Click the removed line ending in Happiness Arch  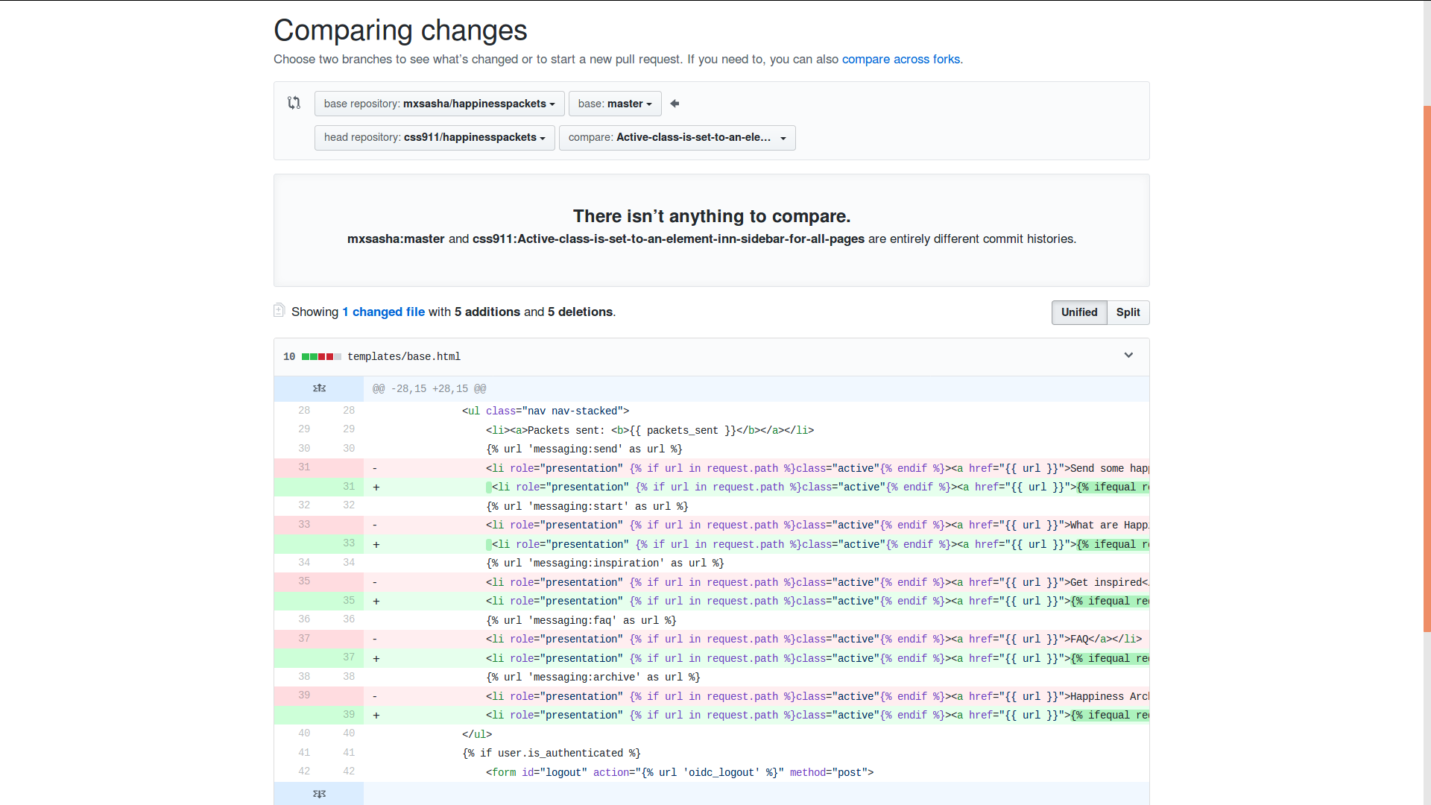tap(756, 696)
